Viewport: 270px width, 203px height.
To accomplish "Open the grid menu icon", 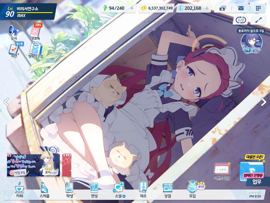I will pos(258,8).
